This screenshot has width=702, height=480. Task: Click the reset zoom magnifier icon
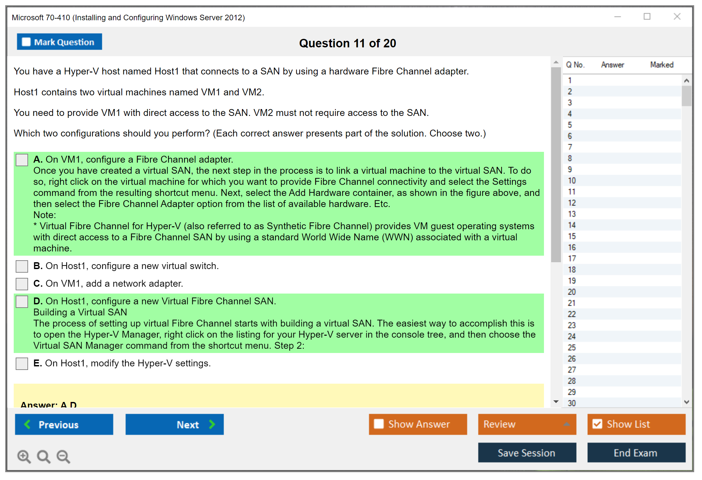(43, 456)
